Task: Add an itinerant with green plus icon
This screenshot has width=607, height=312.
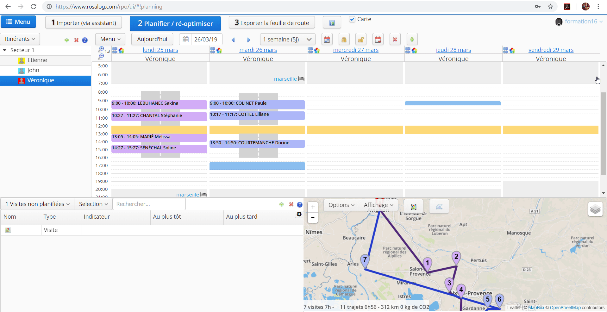Action: tap(66, 40)
